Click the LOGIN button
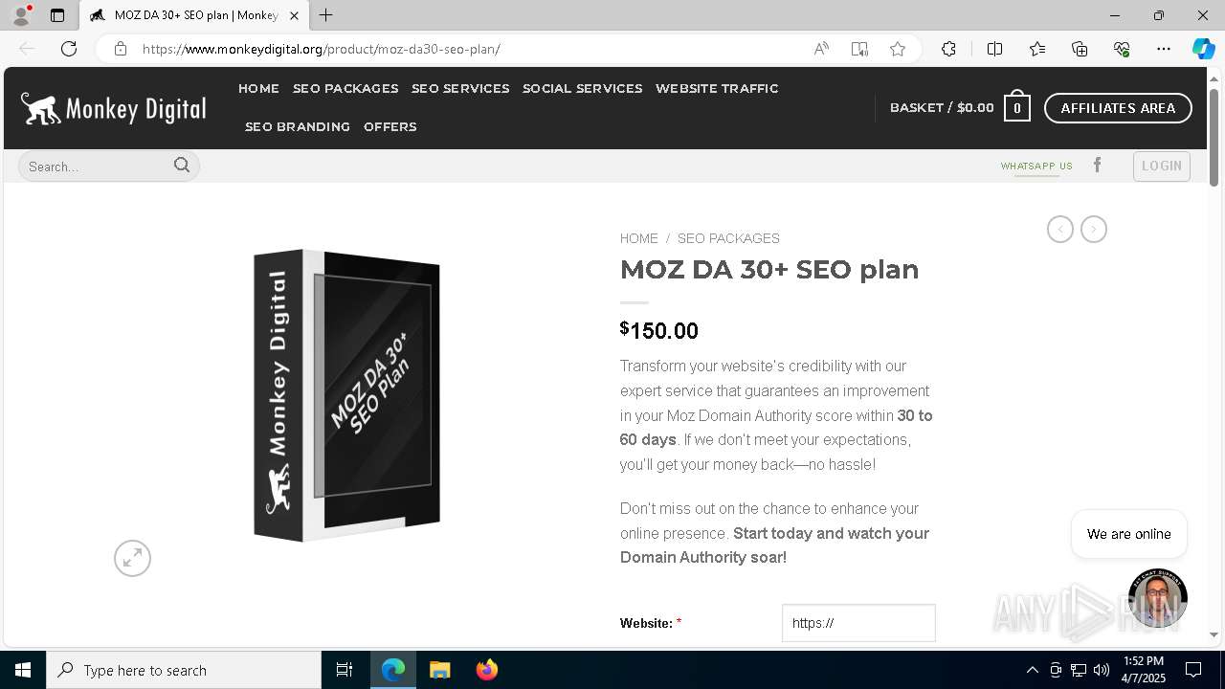 point(1161,166)
